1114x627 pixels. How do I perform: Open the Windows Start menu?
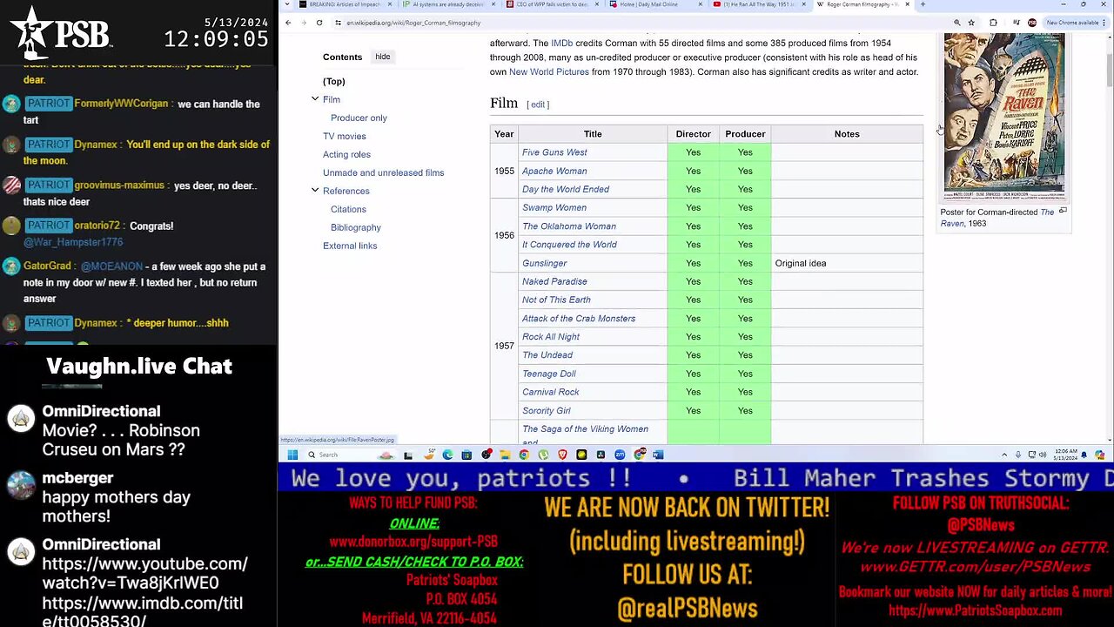pos(292,455)
